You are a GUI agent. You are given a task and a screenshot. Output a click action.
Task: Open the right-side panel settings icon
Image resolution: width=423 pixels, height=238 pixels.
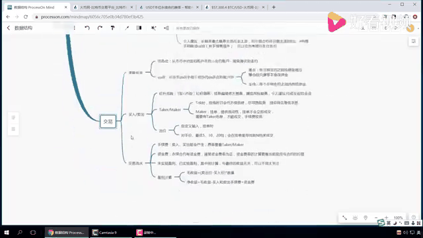pos(413,41)
